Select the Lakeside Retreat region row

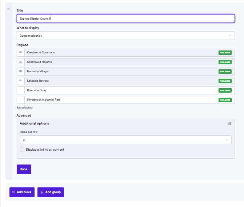(x=120, y=81)
